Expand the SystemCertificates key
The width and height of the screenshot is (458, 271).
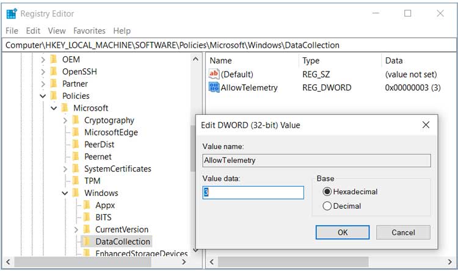65,169
